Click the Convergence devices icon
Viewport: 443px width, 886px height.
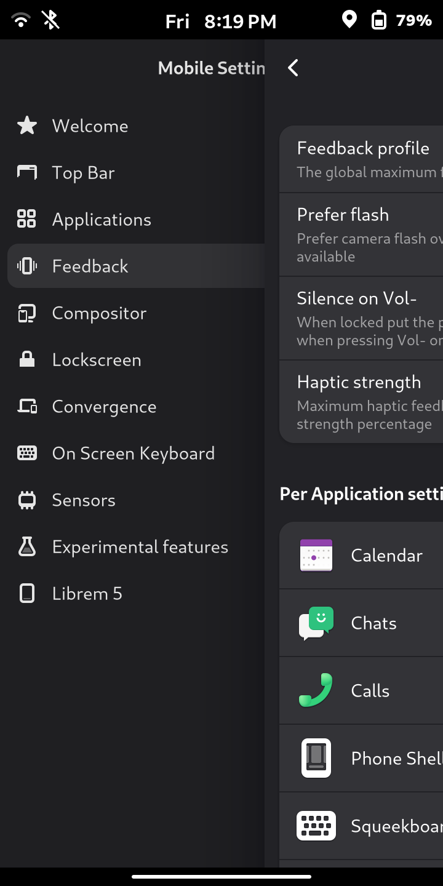[x=27, y=407]
